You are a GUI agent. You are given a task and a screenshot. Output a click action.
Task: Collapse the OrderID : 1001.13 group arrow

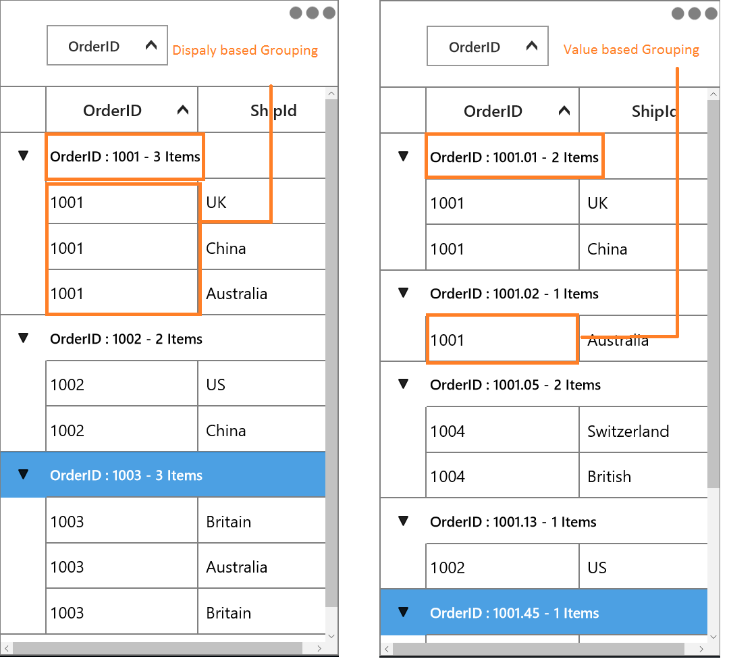pos(404,521)
